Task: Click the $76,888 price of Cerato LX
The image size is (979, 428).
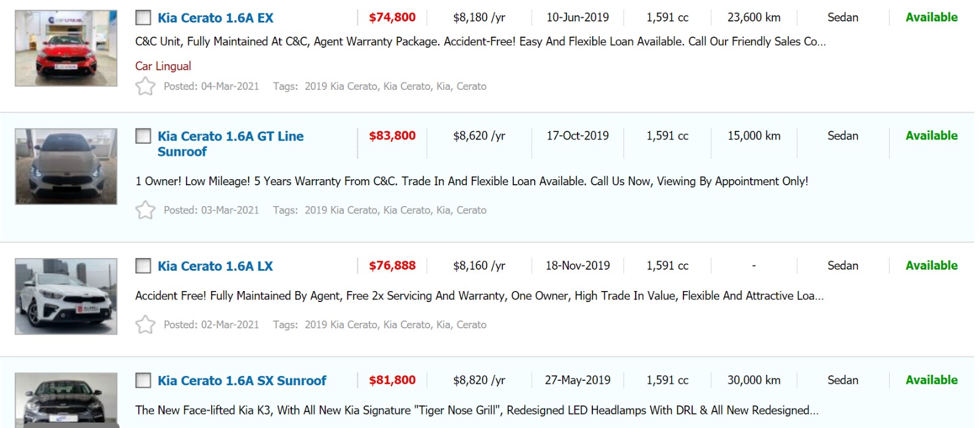Action: 392,265
